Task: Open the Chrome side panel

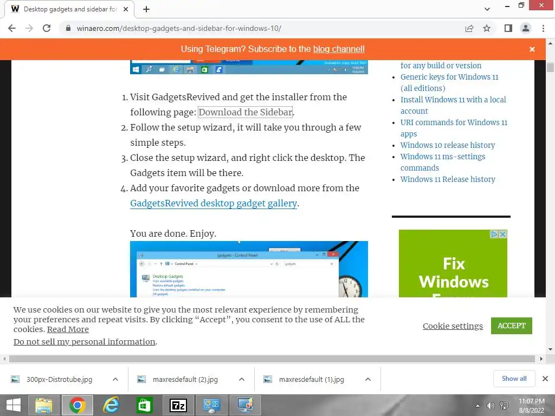Action: coord(508,28)
